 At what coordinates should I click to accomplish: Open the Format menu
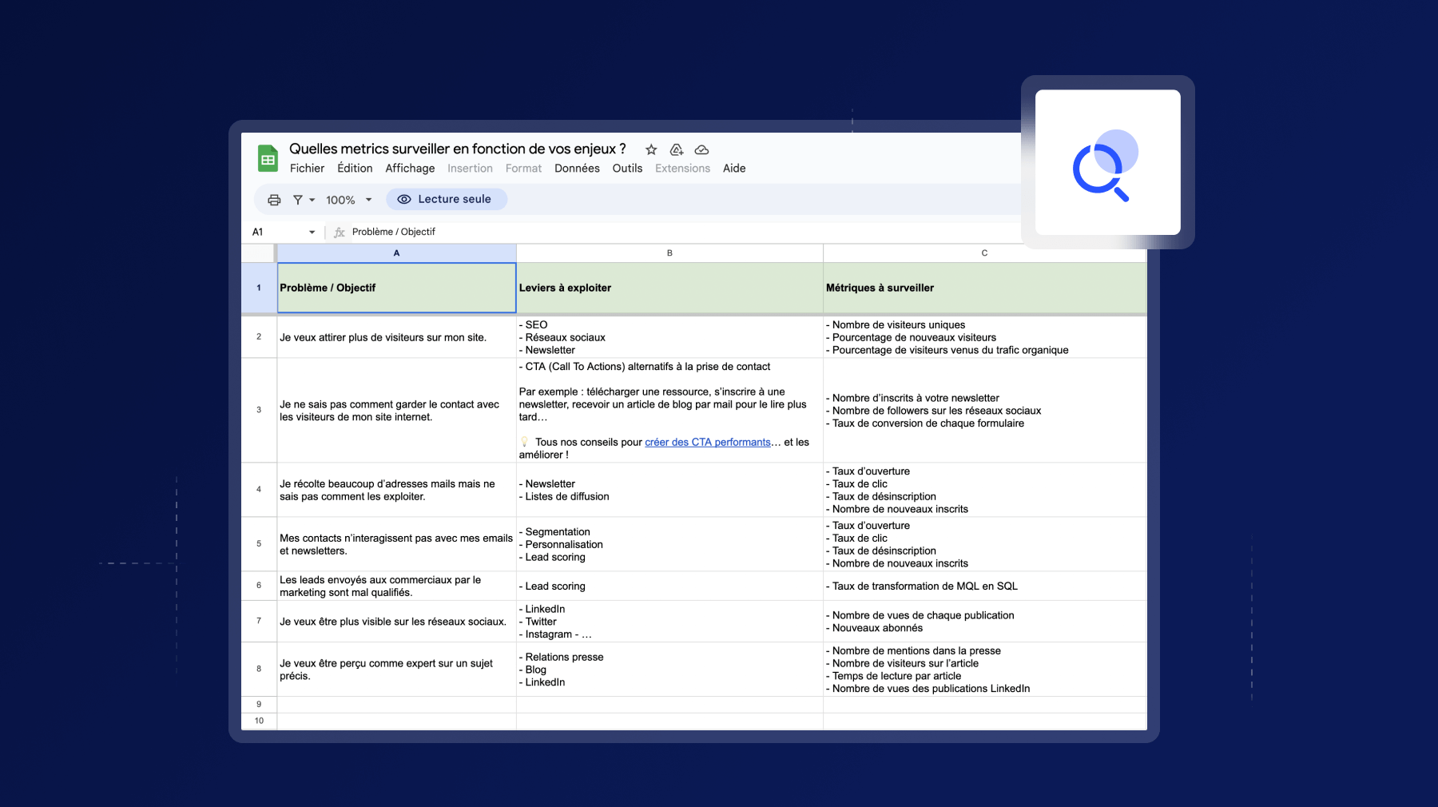[523, 169]
